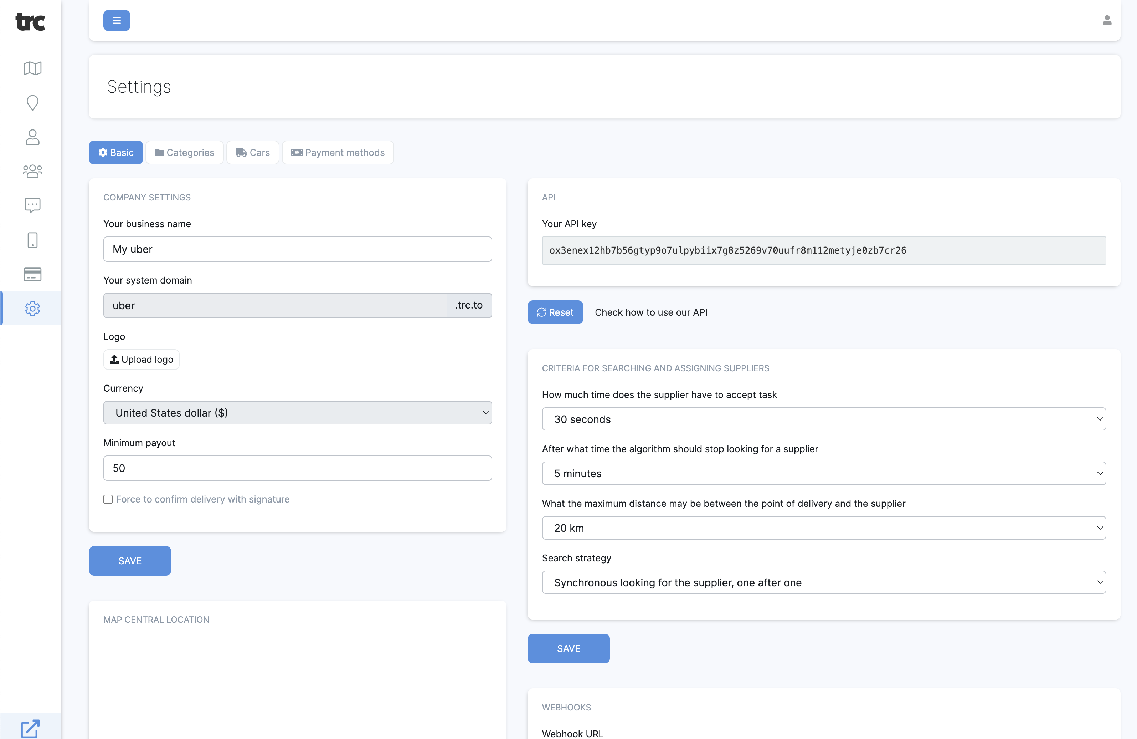Click the Reset API key button
Image resolution: width=1137 pixels, height=739 pixels.
point(555,312)
